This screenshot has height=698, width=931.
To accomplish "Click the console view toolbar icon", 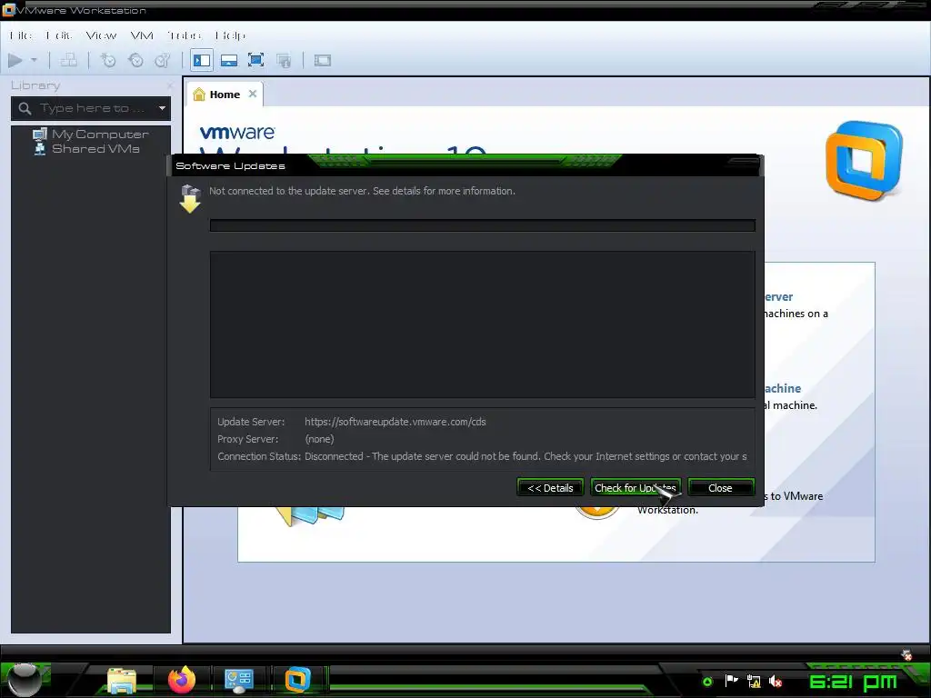I will pyautogui.click(x=323, y=60).
